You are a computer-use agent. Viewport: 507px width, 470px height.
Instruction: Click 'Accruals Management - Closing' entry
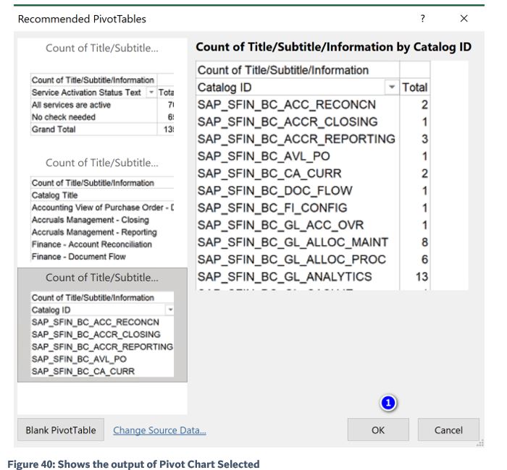click(x=91, y=220)
